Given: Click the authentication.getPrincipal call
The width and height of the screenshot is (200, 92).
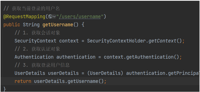Looking at the screenshot, I should coord(163,73).
